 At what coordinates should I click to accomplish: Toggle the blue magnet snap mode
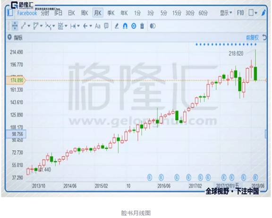click(x=125, y=26)
